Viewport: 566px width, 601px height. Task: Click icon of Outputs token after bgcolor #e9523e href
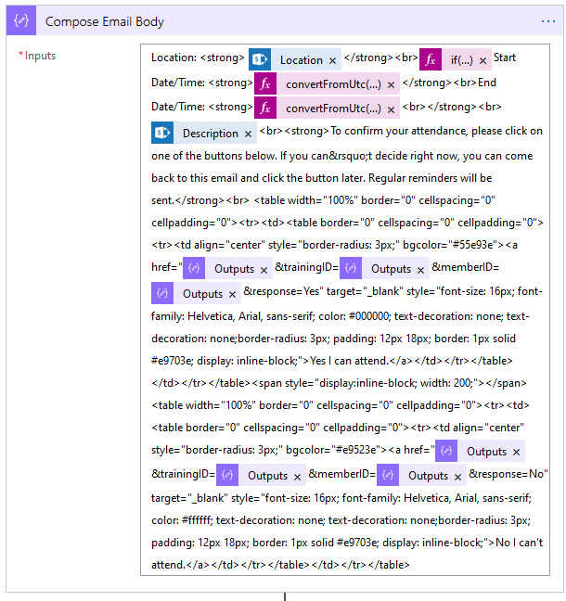click(x=446, y=452)
